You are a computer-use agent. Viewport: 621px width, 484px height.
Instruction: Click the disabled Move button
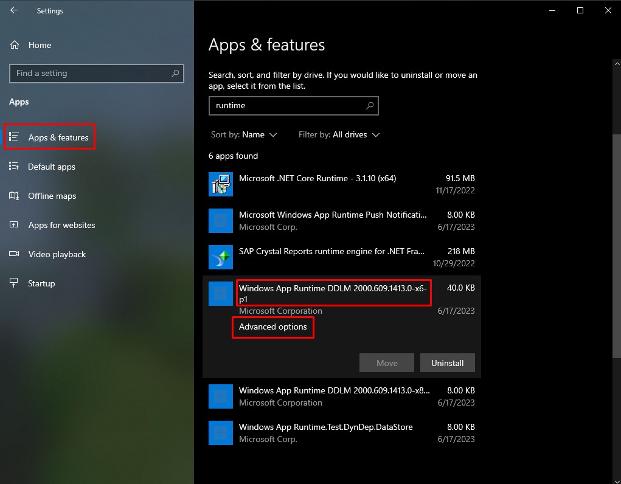pos(386,363)
